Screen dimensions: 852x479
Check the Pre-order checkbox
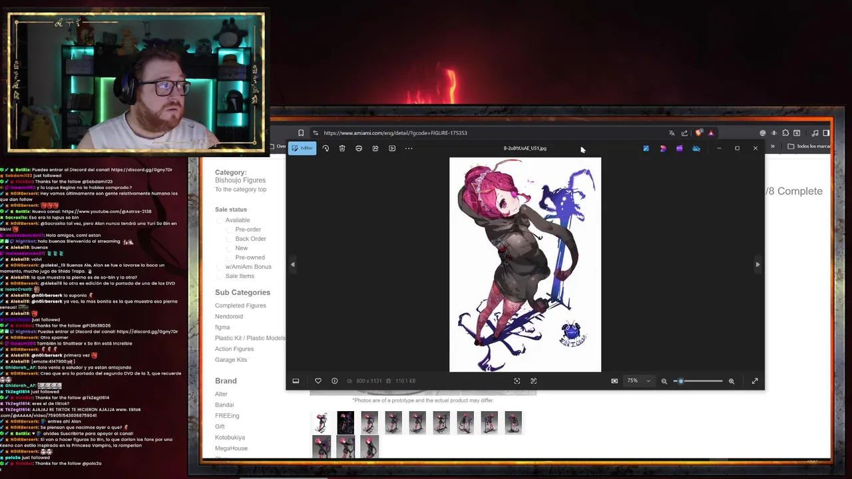coord(230,230)
